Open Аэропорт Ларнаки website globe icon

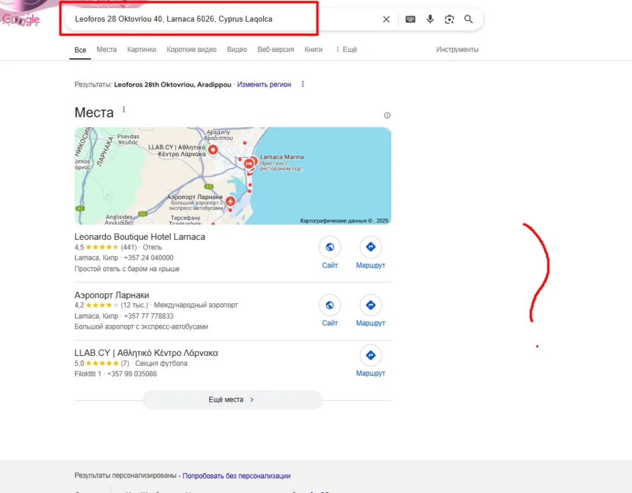tap(330, 305)
